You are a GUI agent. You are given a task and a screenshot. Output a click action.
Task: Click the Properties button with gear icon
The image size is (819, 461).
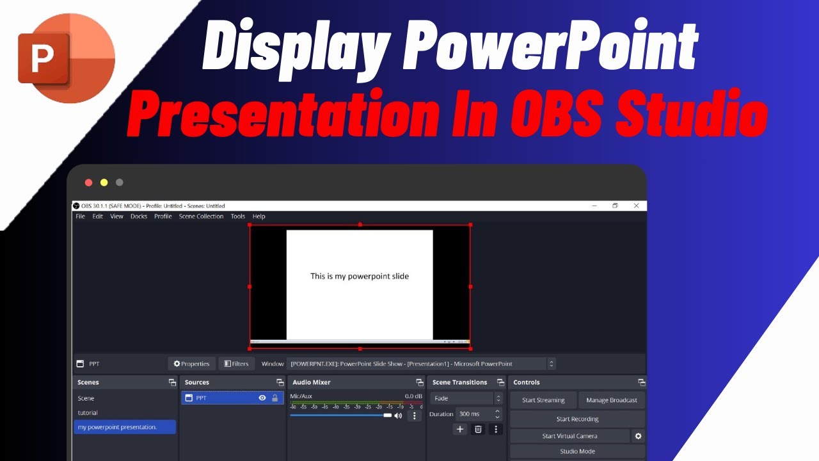(192, 364)
